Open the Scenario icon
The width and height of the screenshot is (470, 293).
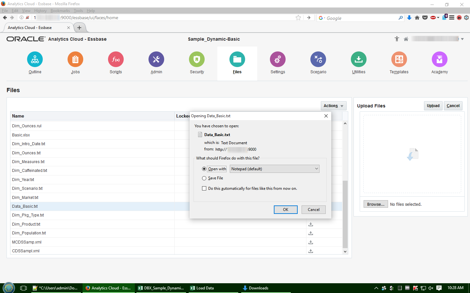(318, 59)
